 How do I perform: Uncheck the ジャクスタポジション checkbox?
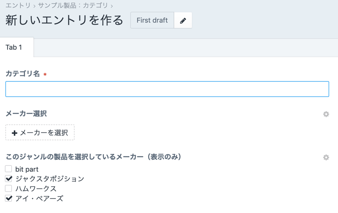[x=8, y=178]
